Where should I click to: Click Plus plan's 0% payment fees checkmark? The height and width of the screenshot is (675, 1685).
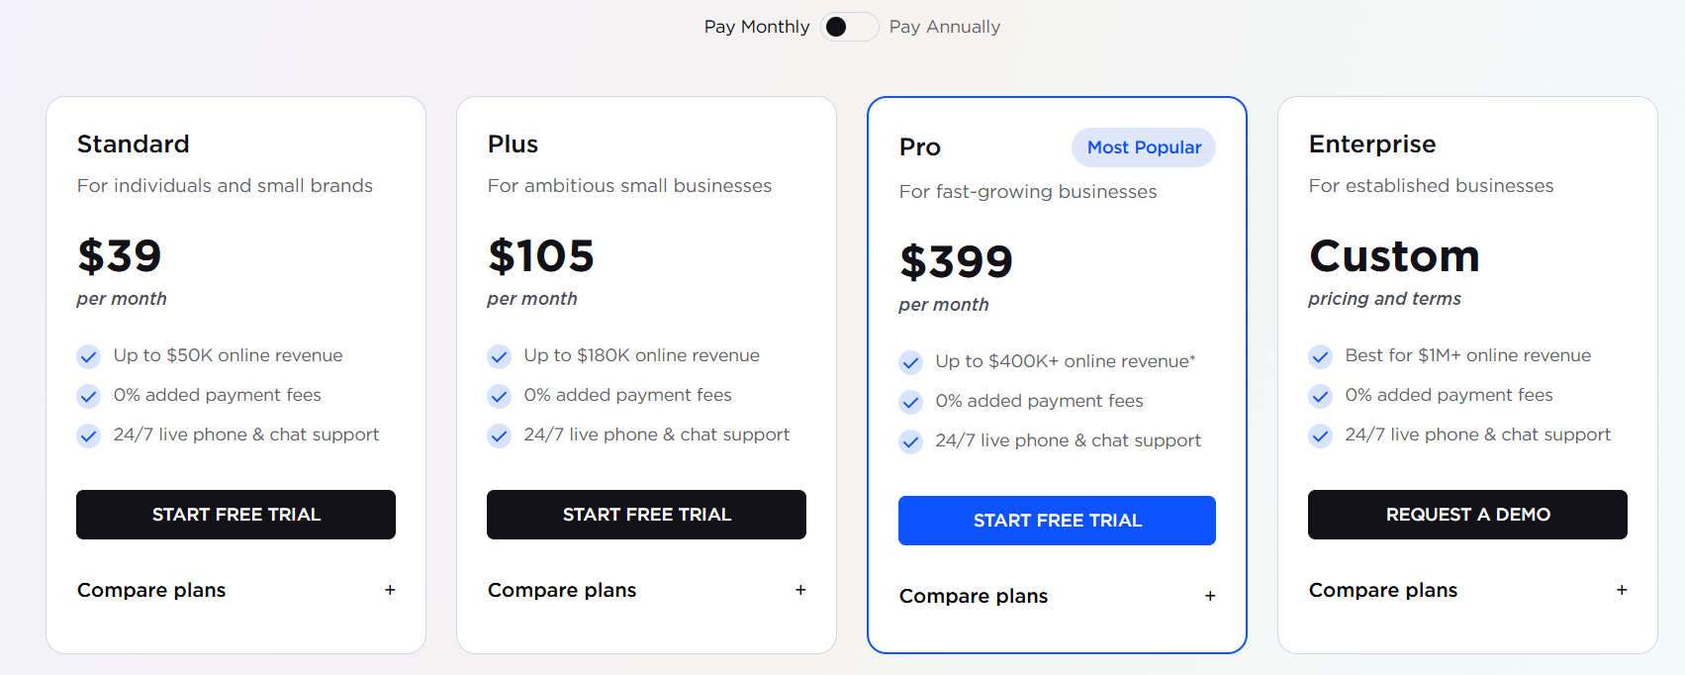click(500, 396)
